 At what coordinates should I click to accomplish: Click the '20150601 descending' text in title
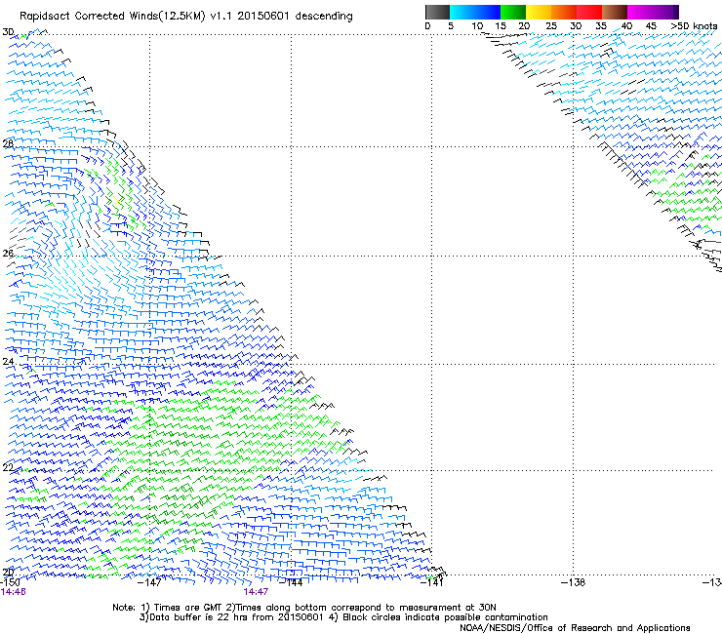(x=295, y=17)
